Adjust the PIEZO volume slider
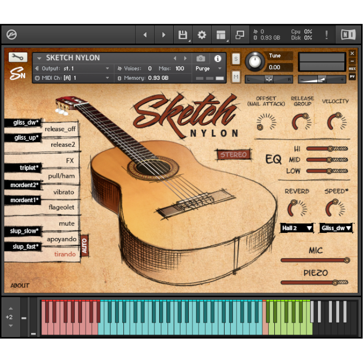 314,283
